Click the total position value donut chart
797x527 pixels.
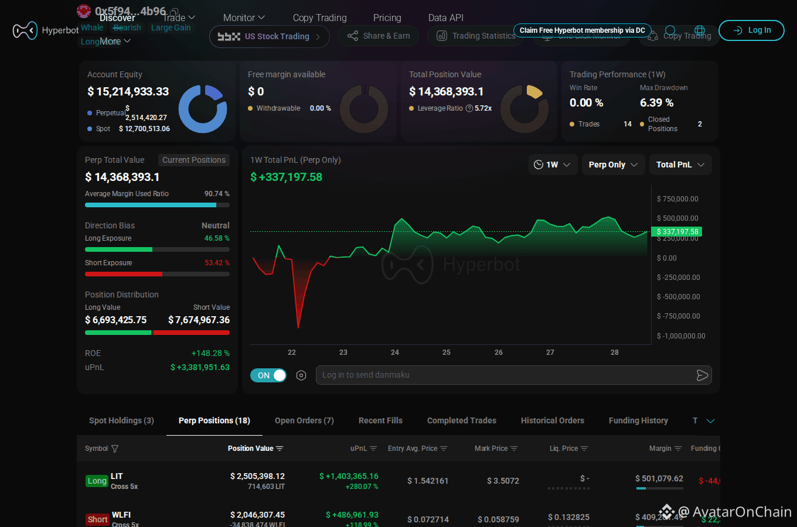[x=524, y=109]
